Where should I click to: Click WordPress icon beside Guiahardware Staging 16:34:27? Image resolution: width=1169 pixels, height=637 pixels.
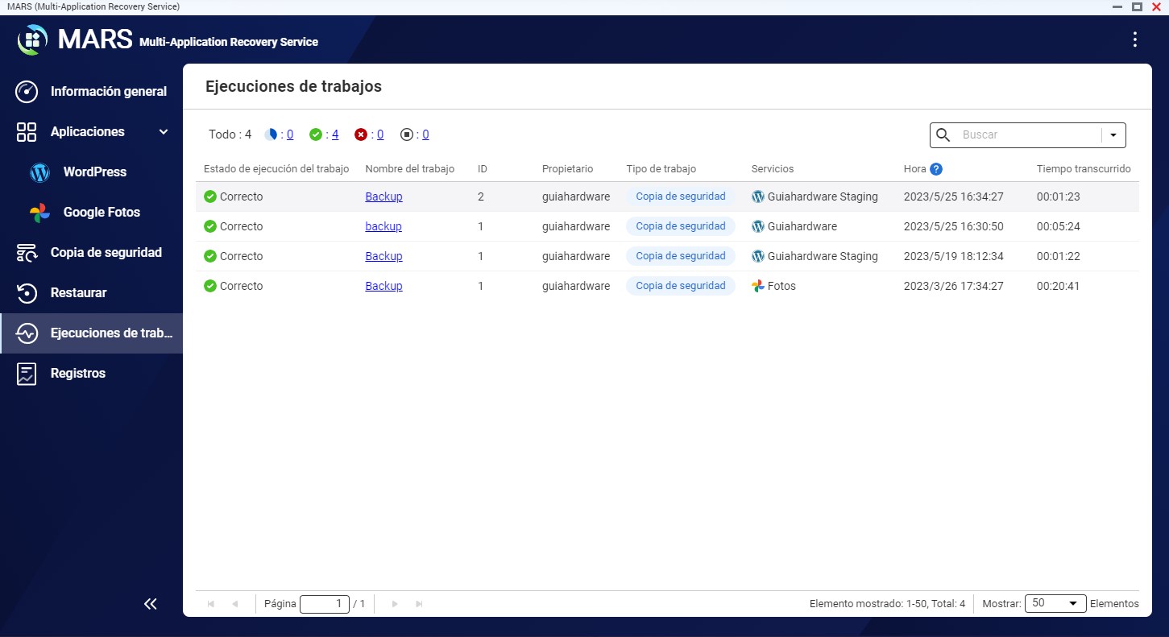(758, 196)
